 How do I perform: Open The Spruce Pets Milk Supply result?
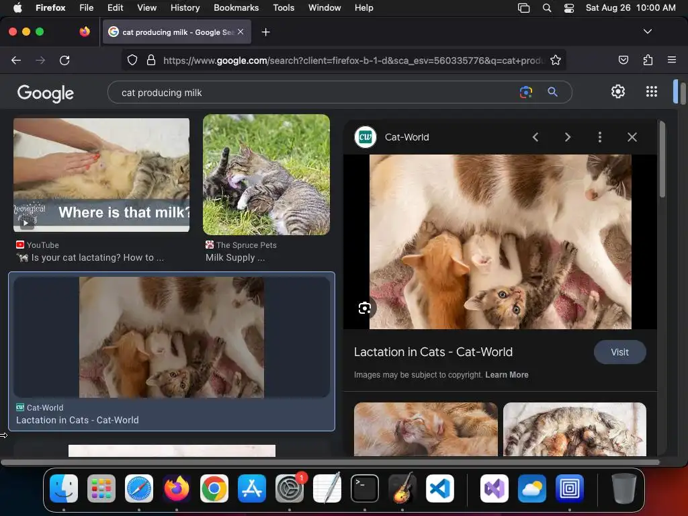pos(235,257)
